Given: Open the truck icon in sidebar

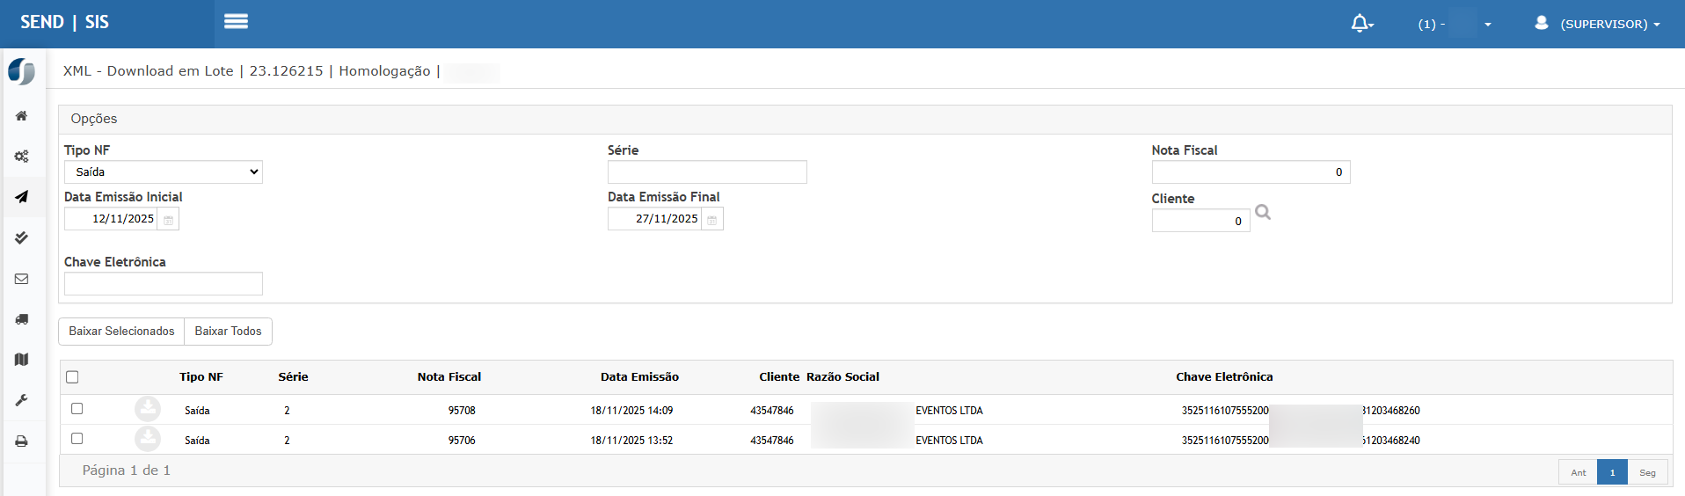Looking at the screenshot, I should tap(22, 319).
